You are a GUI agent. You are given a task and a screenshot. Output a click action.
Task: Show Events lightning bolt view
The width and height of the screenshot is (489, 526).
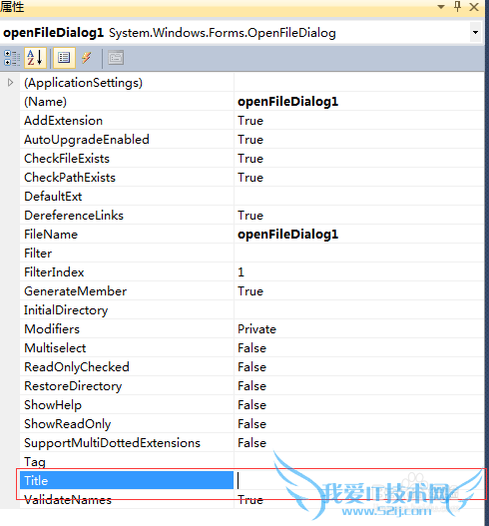pos(87,58)
